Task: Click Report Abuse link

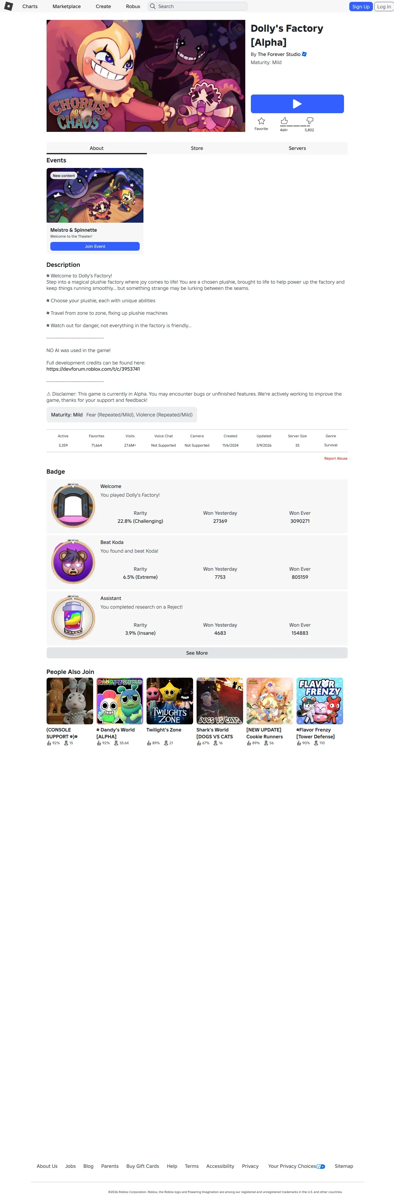Action: click(x=336, y=458)
